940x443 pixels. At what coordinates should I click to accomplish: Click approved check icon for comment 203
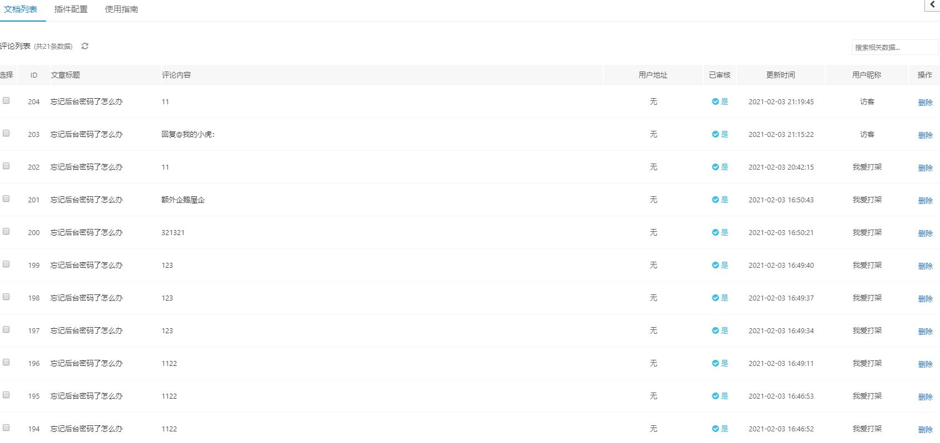715,134
